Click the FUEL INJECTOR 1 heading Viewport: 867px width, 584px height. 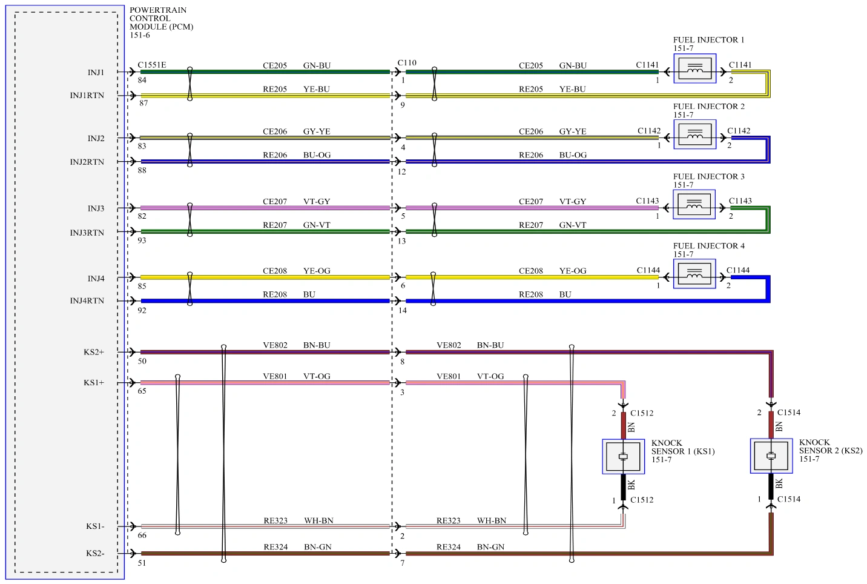(x=708, y=40)
